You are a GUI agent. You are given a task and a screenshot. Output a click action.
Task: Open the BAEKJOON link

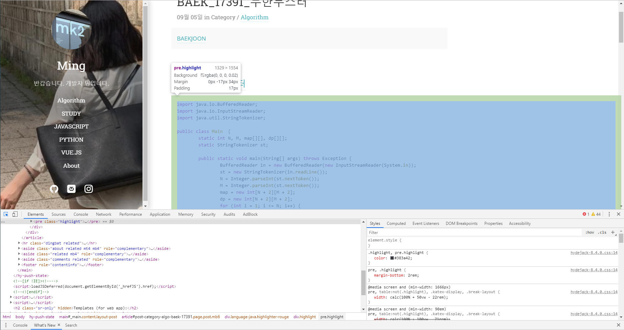(191, 39)
